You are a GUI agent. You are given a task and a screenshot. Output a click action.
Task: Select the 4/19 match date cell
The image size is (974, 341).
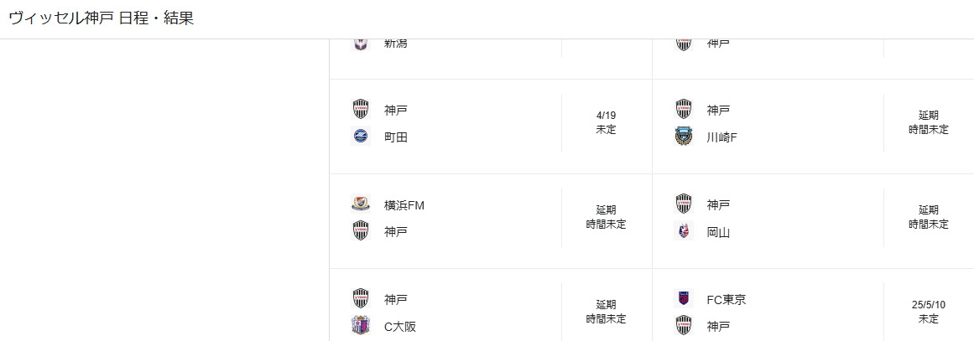[606, 122]
